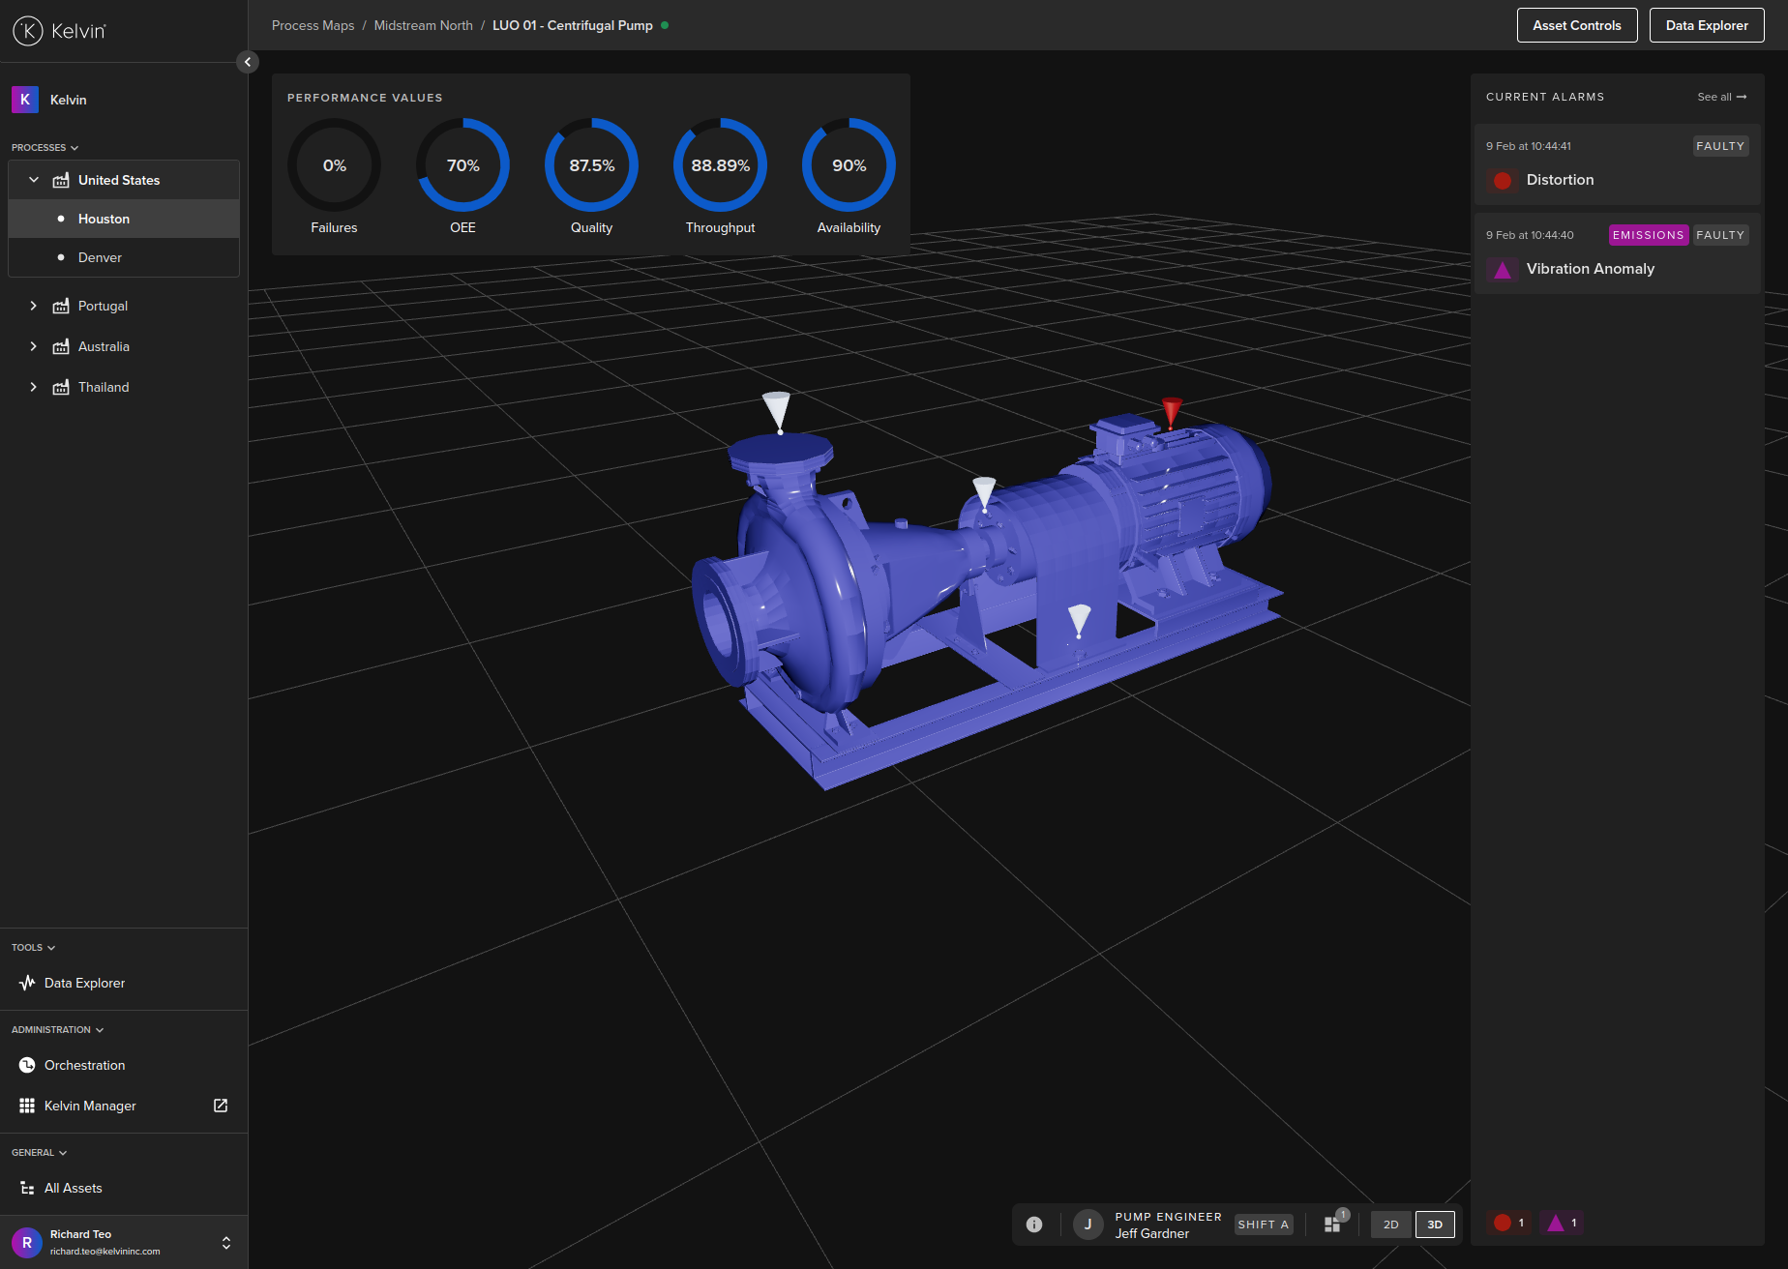Open Orchestration under Administration
This screenshot has width=1788, height=1269.
(x=84, y=1064)
